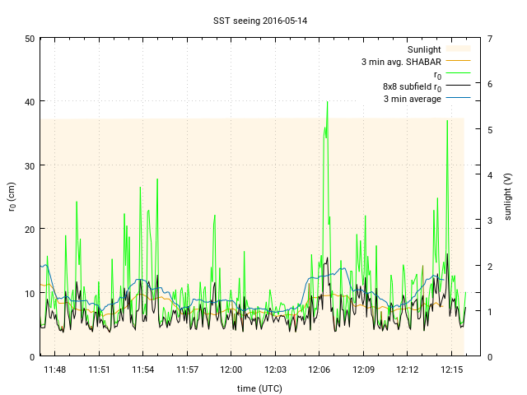527x395 pixels.
Task: Click the green r0 spike near 12:15
Action: [447, 122]
